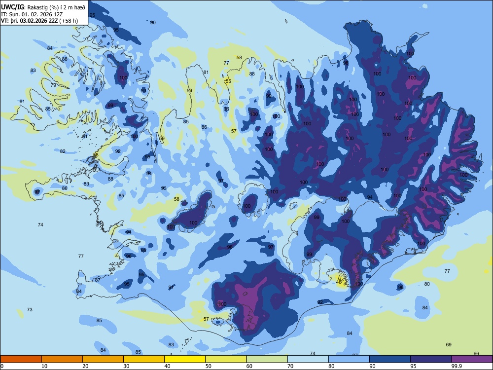Click the '(+58 h)' forecast offset text

pos(69,21)
